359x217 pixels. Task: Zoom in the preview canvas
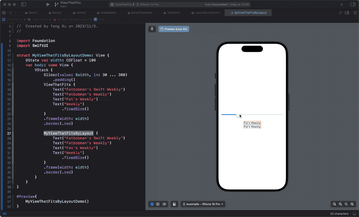pos(352,204)
